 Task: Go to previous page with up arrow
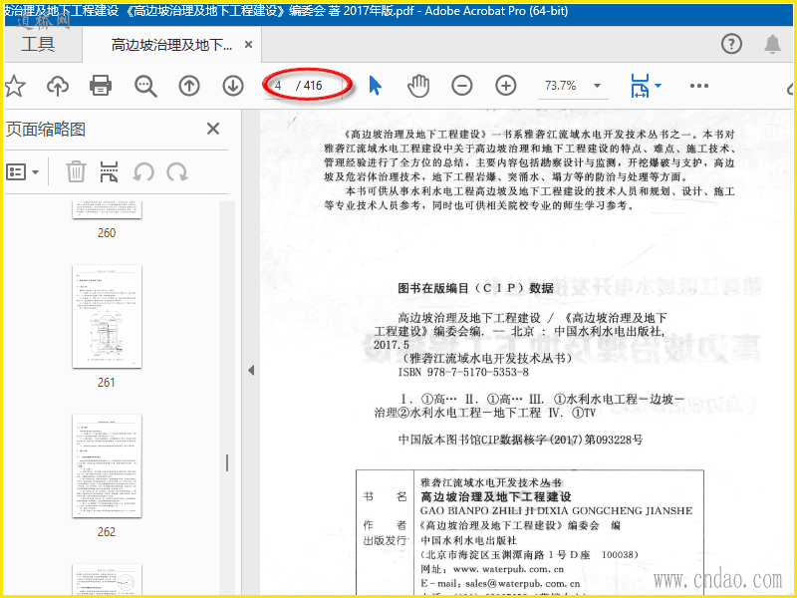pyautogui.click(x=189, y=86)
